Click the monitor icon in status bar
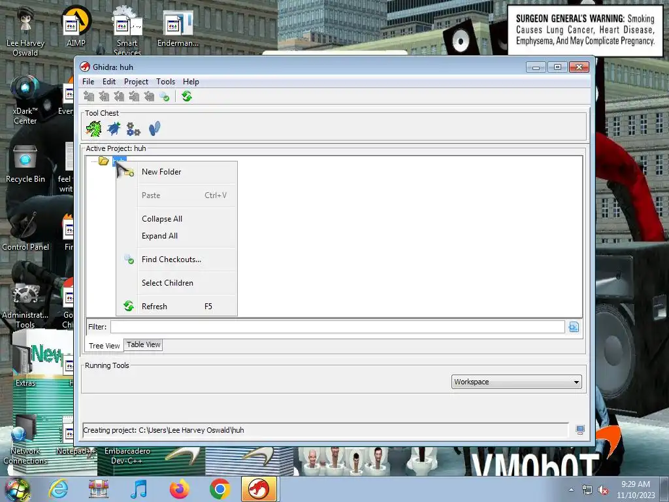This screenshot has width=669, height=502. click(580, 430)
